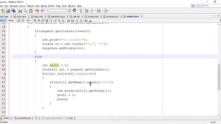Cut selection using the scissors icon
This screenshot has width=221, height=124.
20,11
